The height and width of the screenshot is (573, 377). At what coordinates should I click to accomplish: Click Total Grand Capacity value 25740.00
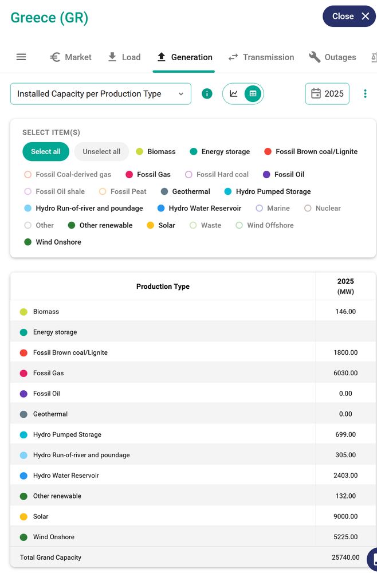tap(345, 558)
